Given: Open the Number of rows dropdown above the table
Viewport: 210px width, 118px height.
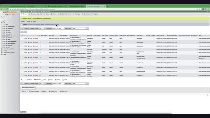Looking at the screenshot, I should (42, 29).
